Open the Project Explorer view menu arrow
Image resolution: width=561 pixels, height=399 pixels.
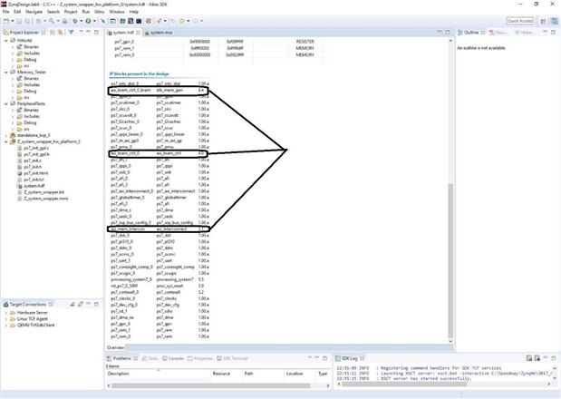coord(81,33)
